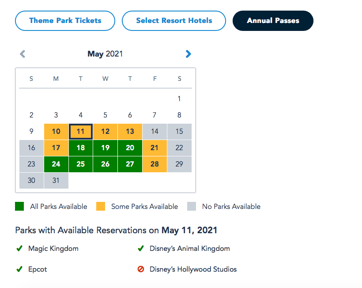Switch to Theme Park Tickets tab

[x=65, y=21]
